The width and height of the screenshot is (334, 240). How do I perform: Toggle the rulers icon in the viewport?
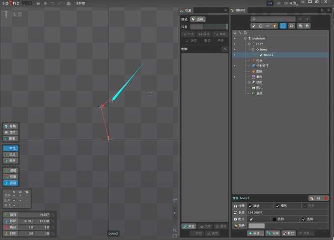coord(175,200)
